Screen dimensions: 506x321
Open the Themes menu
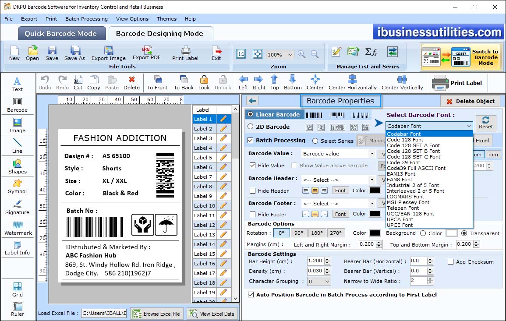[x=166, y=19]
